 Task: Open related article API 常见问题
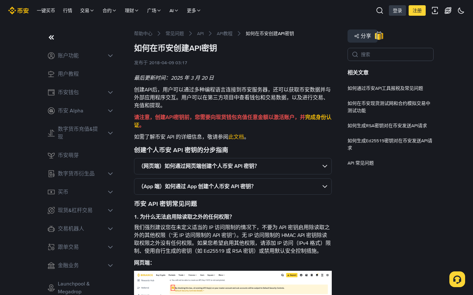pyautogui.click(x=361, y=163)
